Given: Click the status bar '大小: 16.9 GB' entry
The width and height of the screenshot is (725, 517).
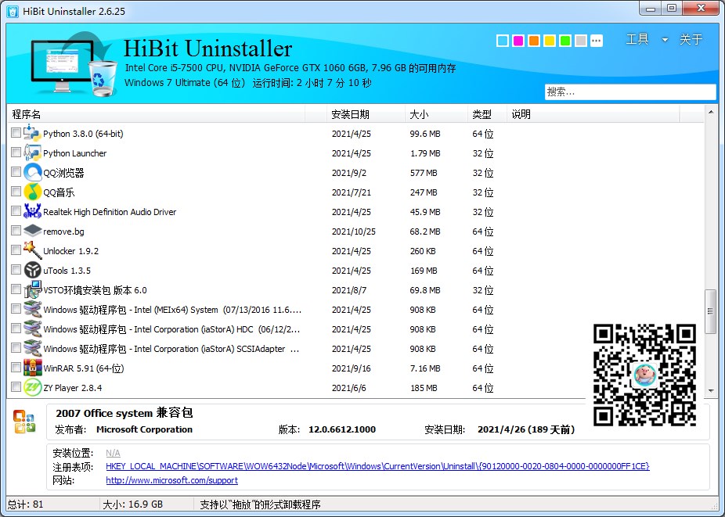Looking at the screenshot, I should [132, 504].
